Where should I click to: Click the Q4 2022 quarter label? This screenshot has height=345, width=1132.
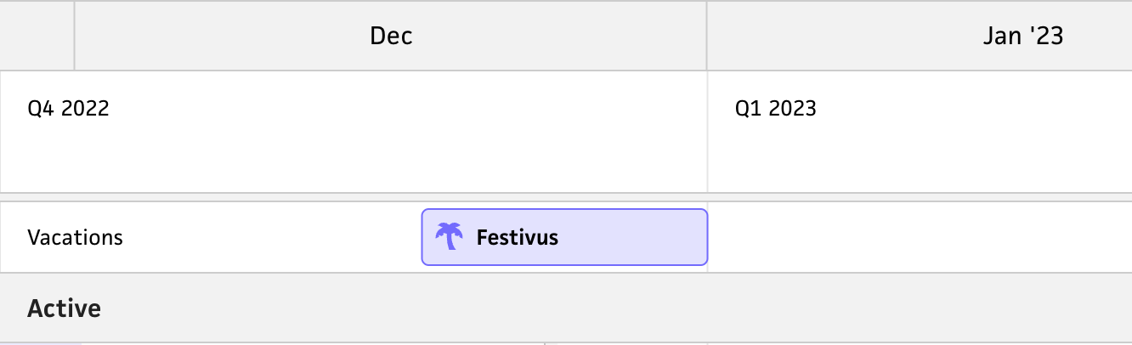coord(68,109)
